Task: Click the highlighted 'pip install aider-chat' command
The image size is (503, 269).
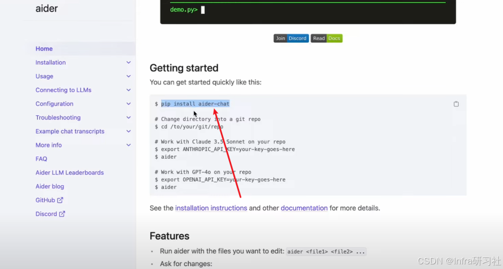Action: coord(195,104)
